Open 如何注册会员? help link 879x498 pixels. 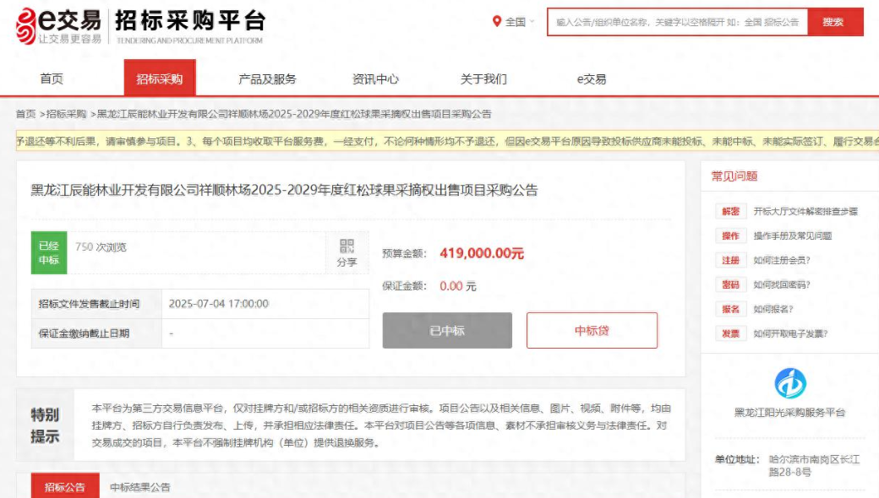point(782,260)
